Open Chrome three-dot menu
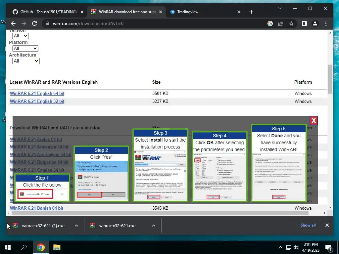Viewport: 339px width, 254px height. [326, 23]
